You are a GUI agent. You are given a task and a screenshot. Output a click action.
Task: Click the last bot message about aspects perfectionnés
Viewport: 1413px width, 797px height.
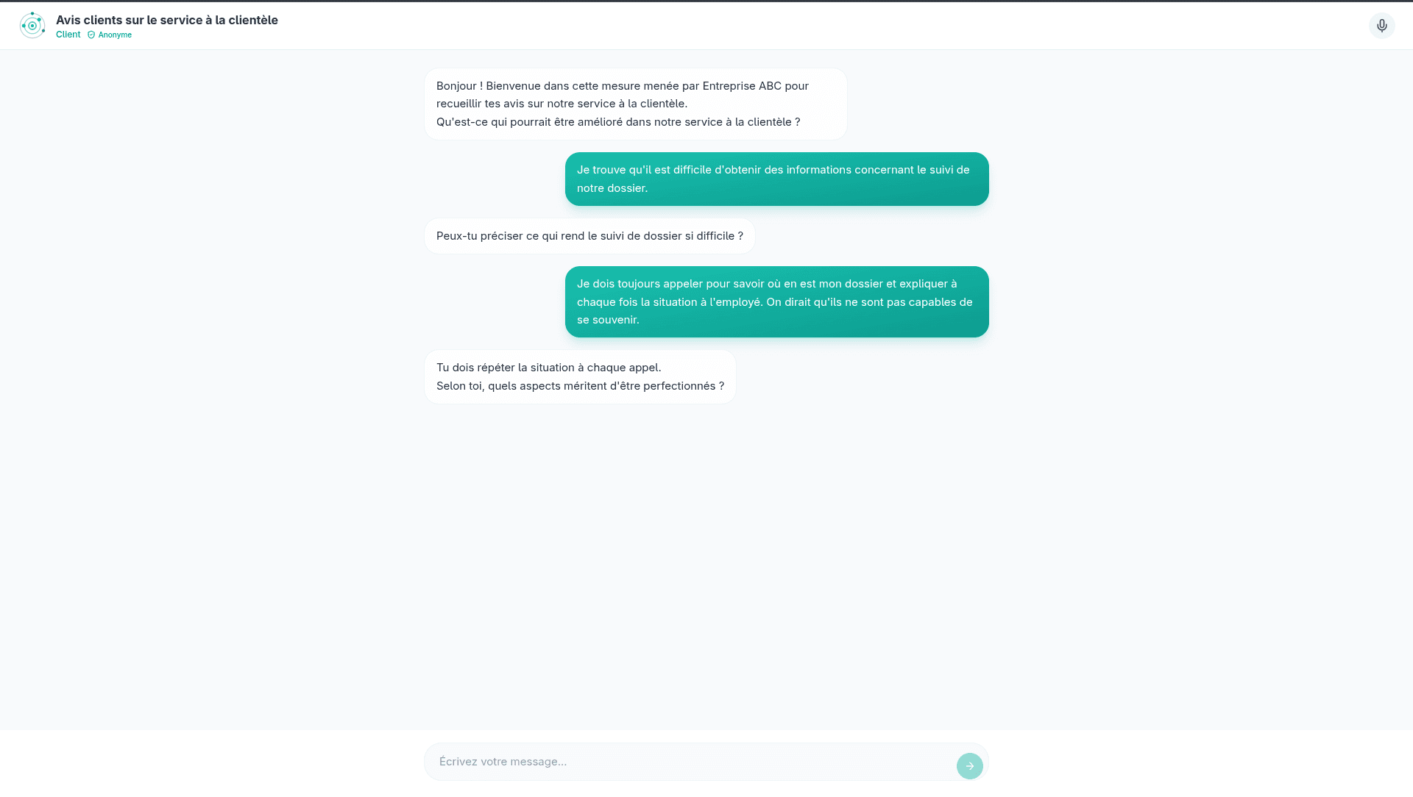coord(579,376)
